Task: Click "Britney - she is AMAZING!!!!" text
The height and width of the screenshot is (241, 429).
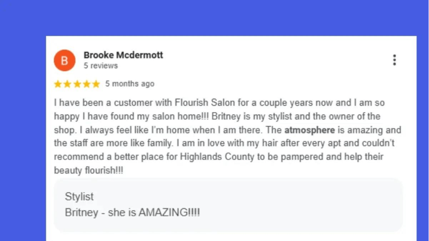Action: 132,213
